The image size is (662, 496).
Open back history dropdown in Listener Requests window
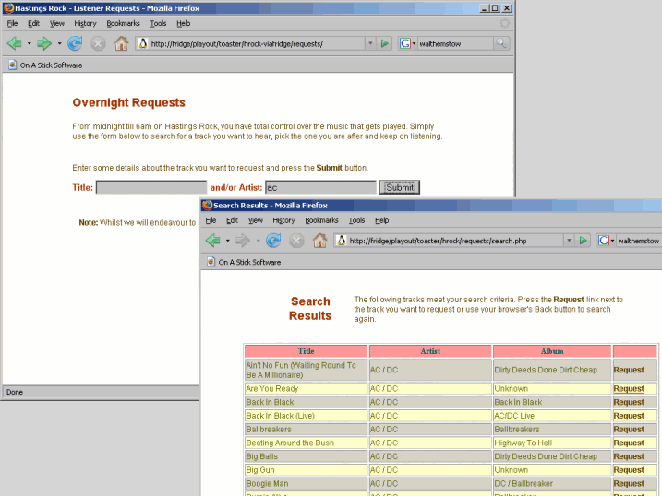tap(30, 43)
